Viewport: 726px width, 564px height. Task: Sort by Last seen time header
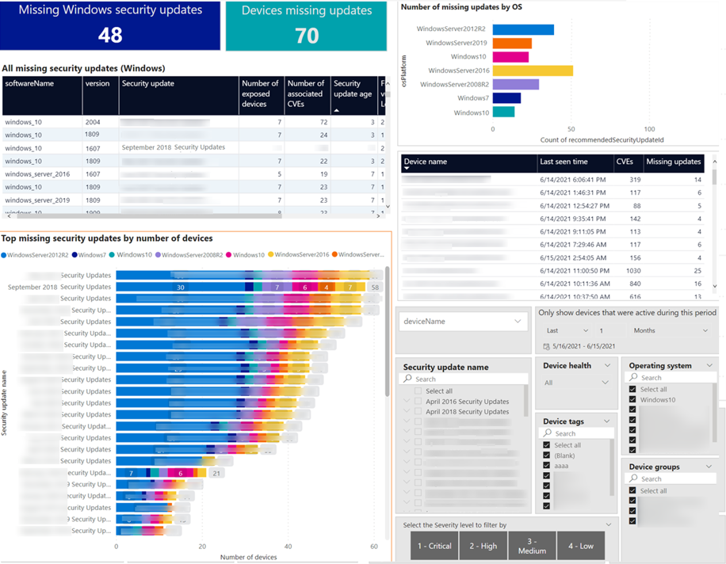pyautogui.click(x=575, y=163)
